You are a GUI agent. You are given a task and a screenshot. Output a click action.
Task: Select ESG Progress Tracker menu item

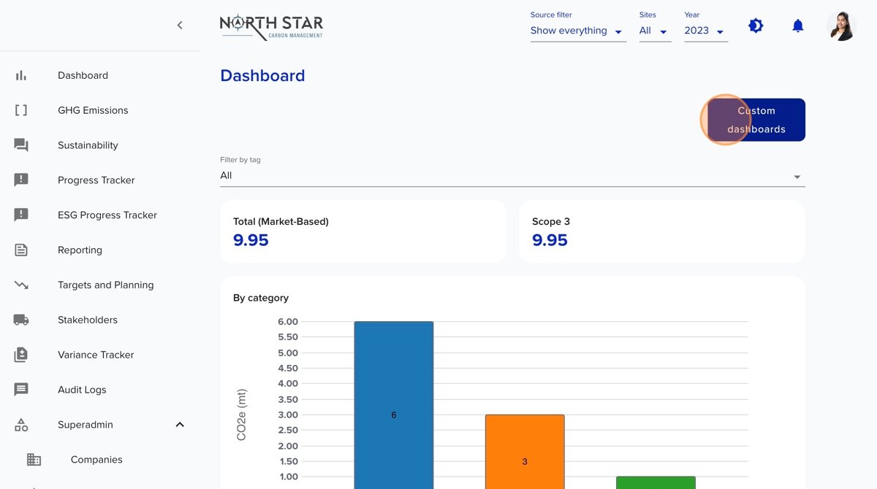tap(107, 215)
